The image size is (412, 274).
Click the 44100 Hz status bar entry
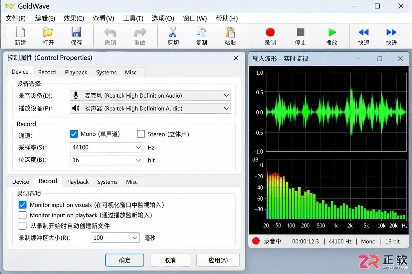click(x=340, y=241)
